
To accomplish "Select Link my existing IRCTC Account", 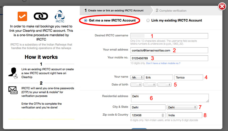I will coord(148,20).
